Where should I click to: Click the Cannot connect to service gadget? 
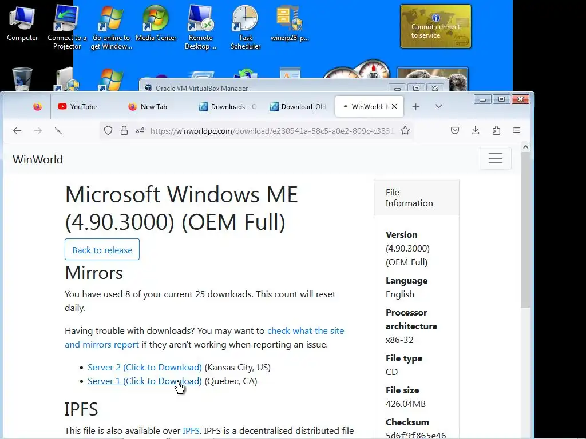coord(435,26)
